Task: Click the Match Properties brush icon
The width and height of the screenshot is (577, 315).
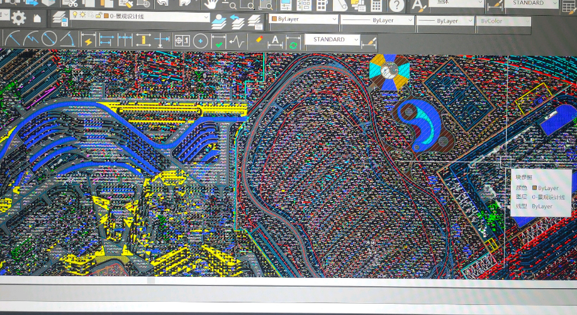Action: coord(125,4)
